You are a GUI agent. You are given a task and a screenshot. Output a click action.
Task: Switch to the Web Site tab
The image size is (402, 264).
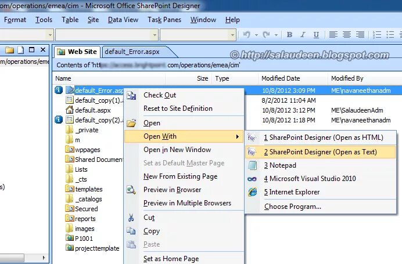(77, 52)
